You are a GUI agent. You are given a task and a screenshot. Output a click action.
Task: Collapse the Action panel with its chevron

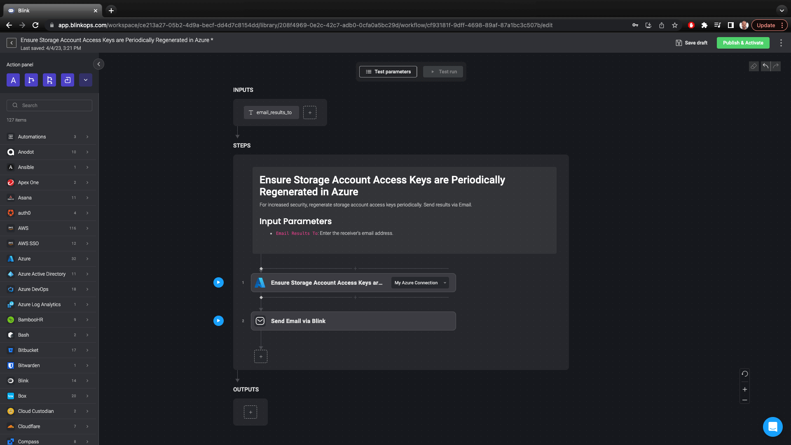(98, 64)
